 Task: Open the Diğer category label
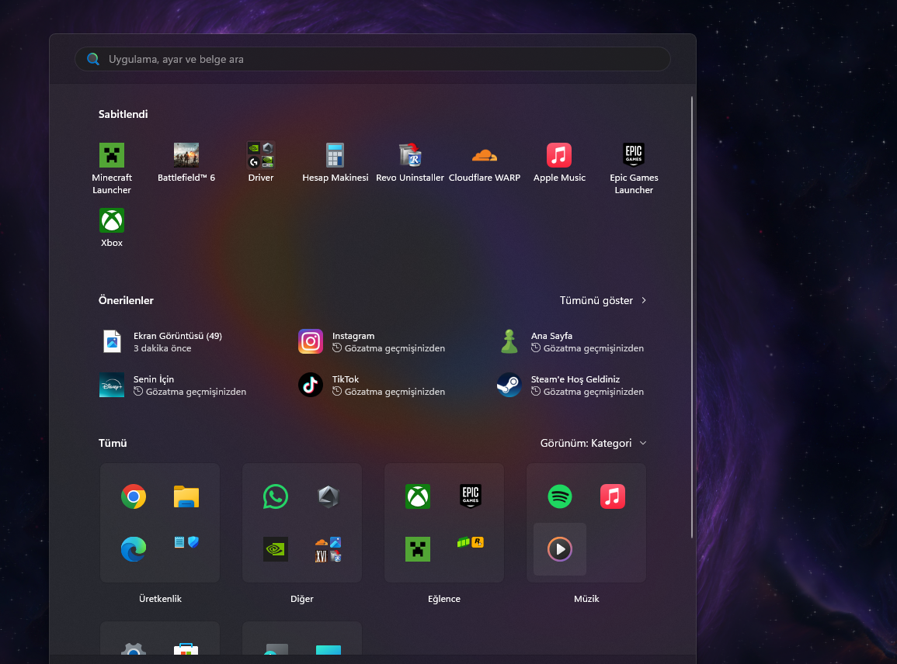point(302,599)
